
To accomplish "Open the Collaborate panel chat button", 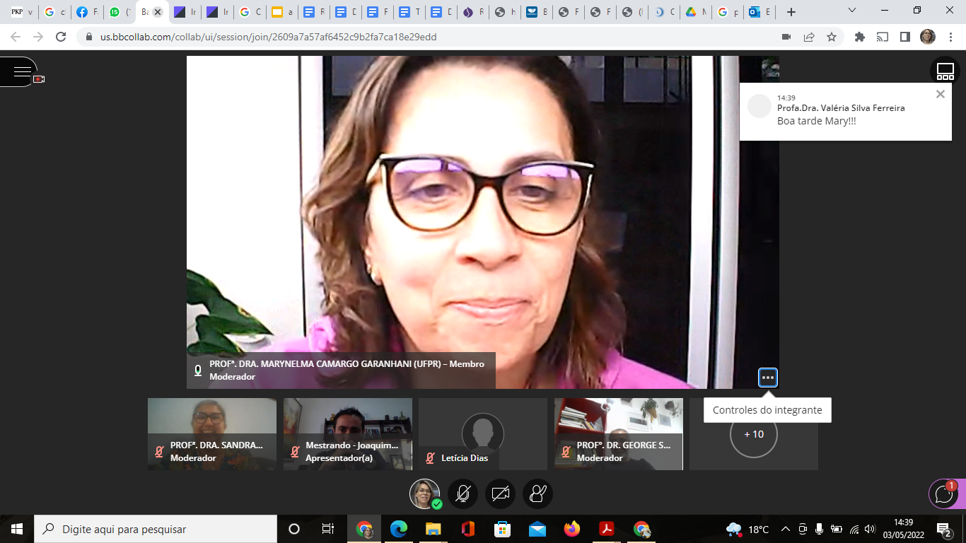I will (x=945, y=494).
